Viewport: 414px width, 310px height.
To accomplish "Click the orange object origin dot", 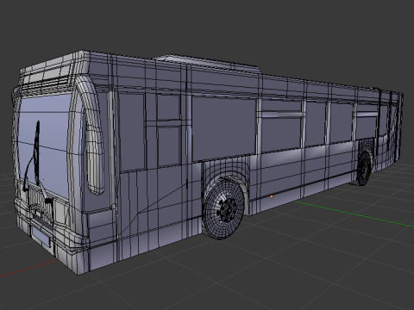I will (x=272, y=196).
